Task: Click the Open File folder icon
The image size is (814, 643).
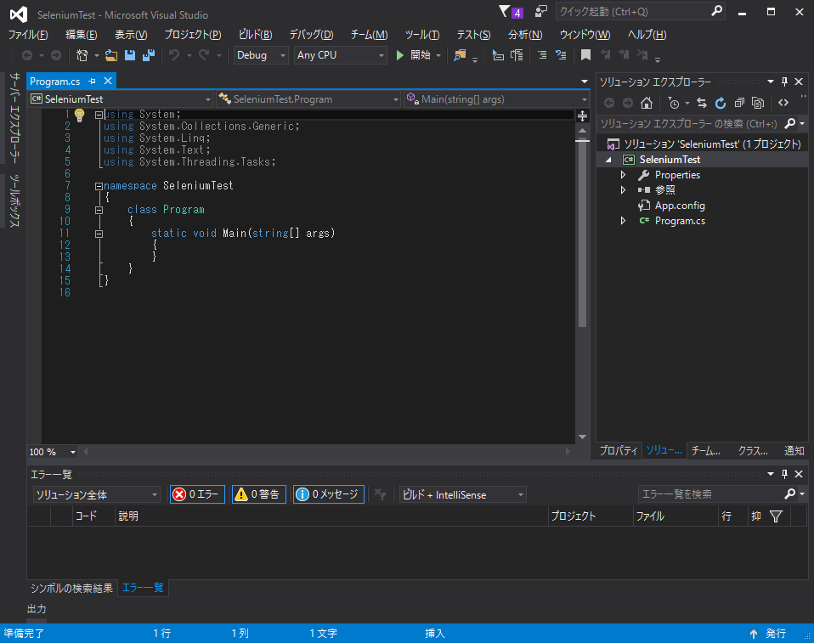Action: tap(110, 55)
